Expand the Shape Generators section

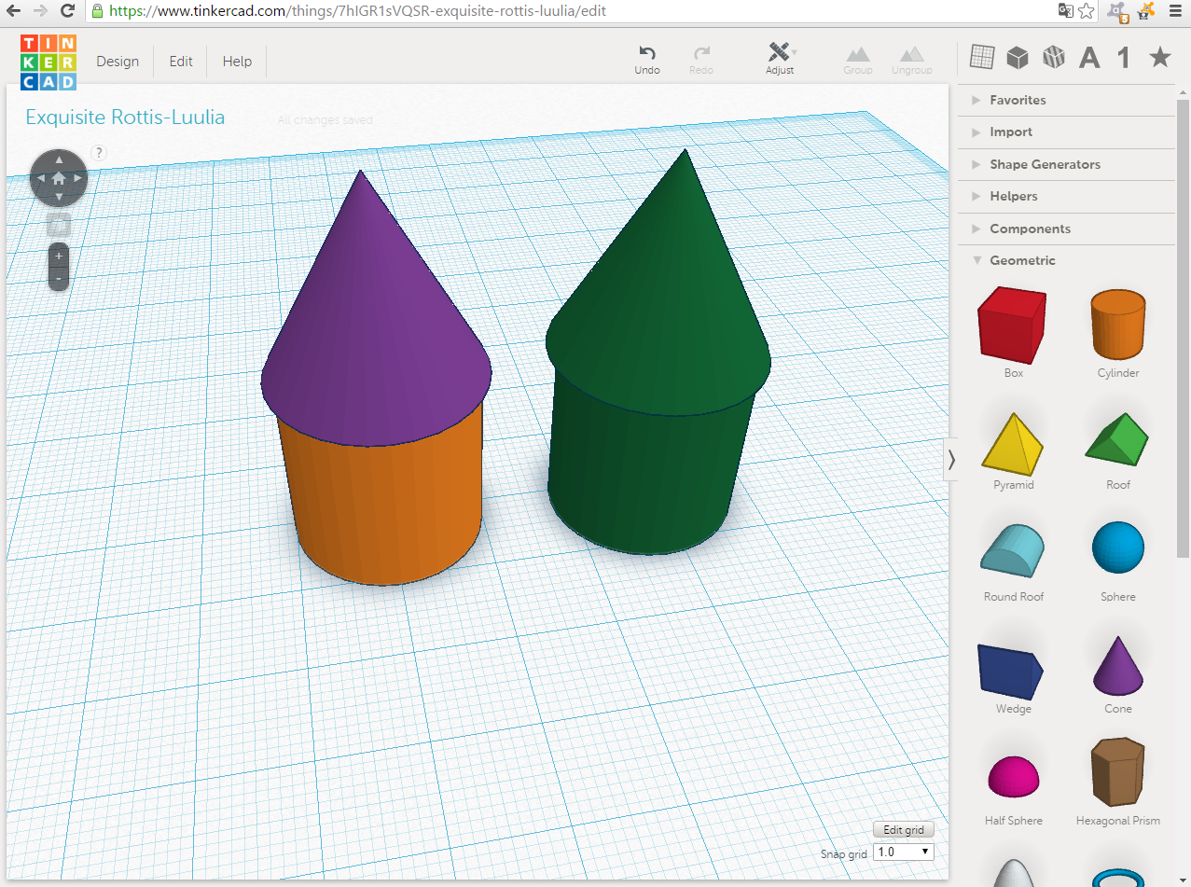[x=1045, y=164]
